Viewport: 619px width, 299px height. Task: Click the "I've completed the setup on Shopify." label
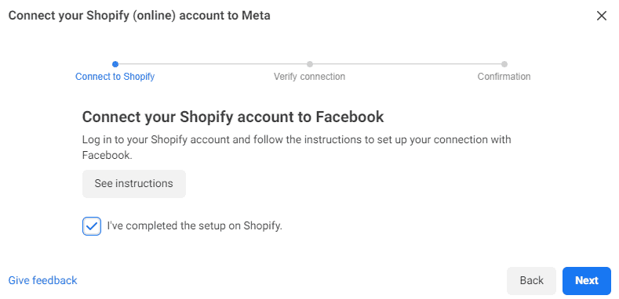(195, 226)
